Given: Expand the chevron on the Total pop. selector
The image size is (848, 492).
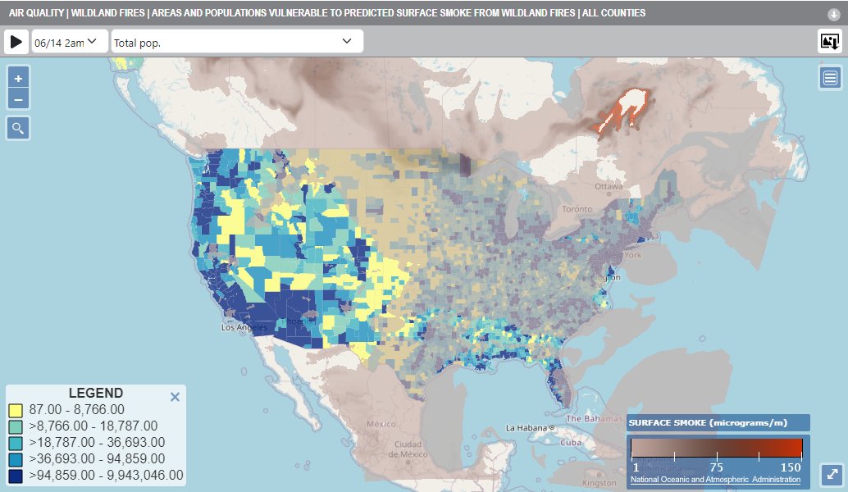Looking at the screenshot, I should pos(349,40).
